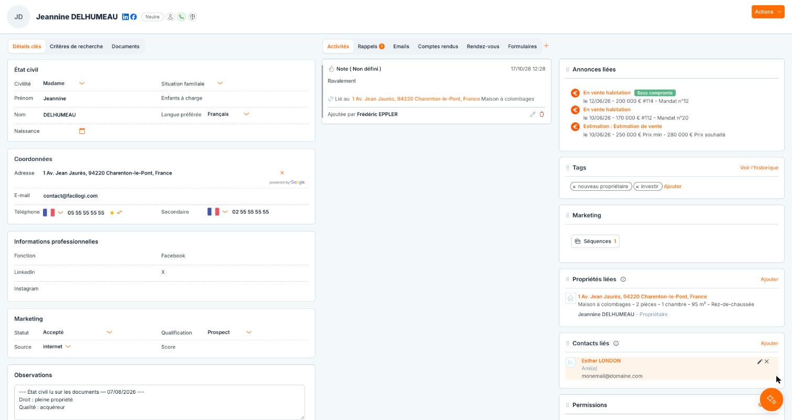Open the birth date calendar picker
Image resolution: width=792 pixels, height=420 pixels.
pyautogui.click(x=82, y=131)
